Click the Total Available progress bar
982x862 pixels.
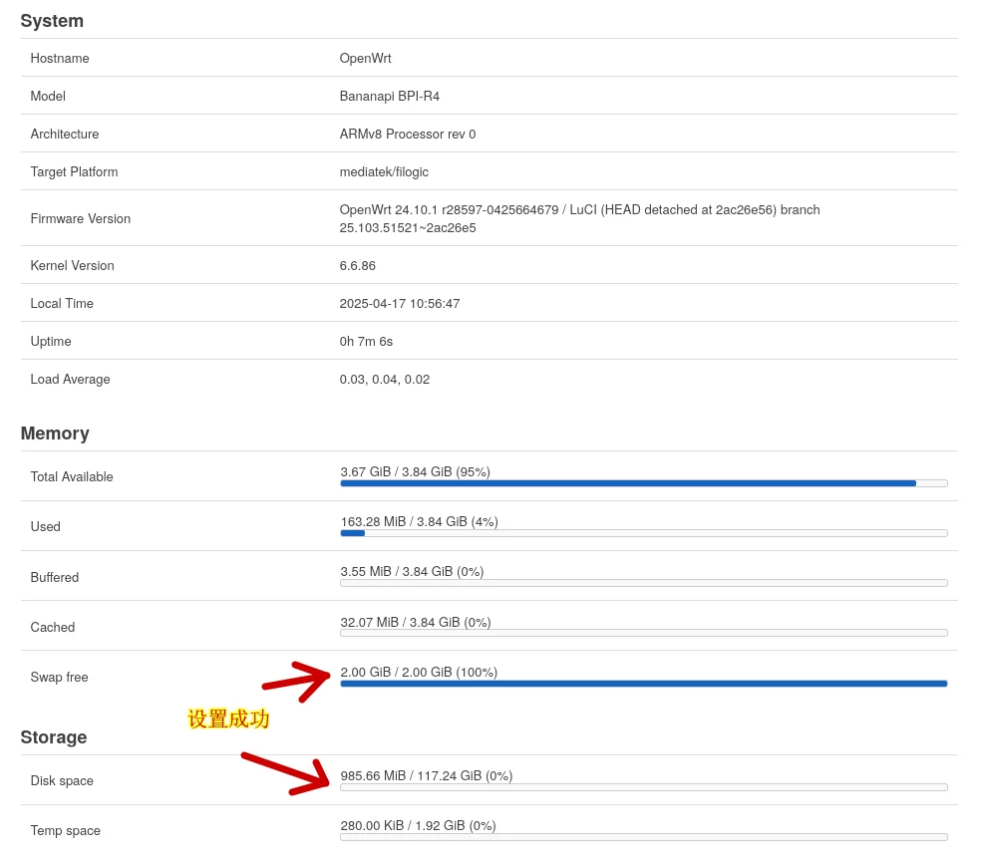point(644,483)
